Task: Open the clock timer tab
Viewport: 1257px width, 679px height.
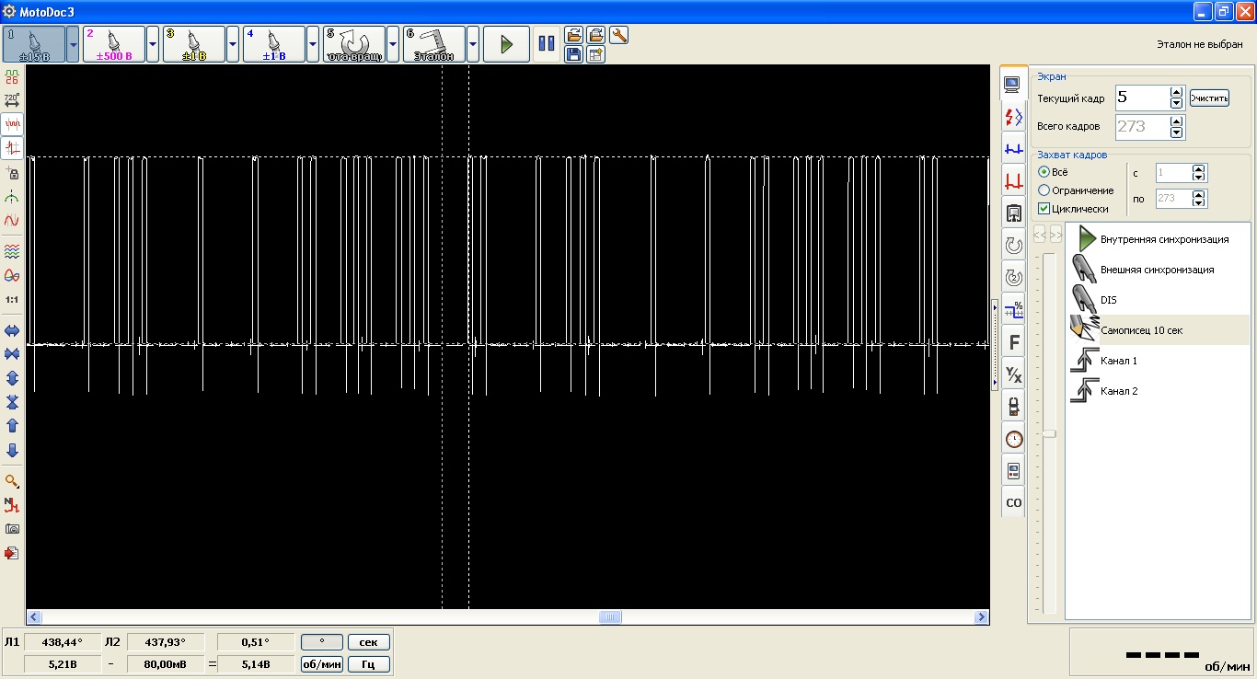Action: coord(1013,439)
